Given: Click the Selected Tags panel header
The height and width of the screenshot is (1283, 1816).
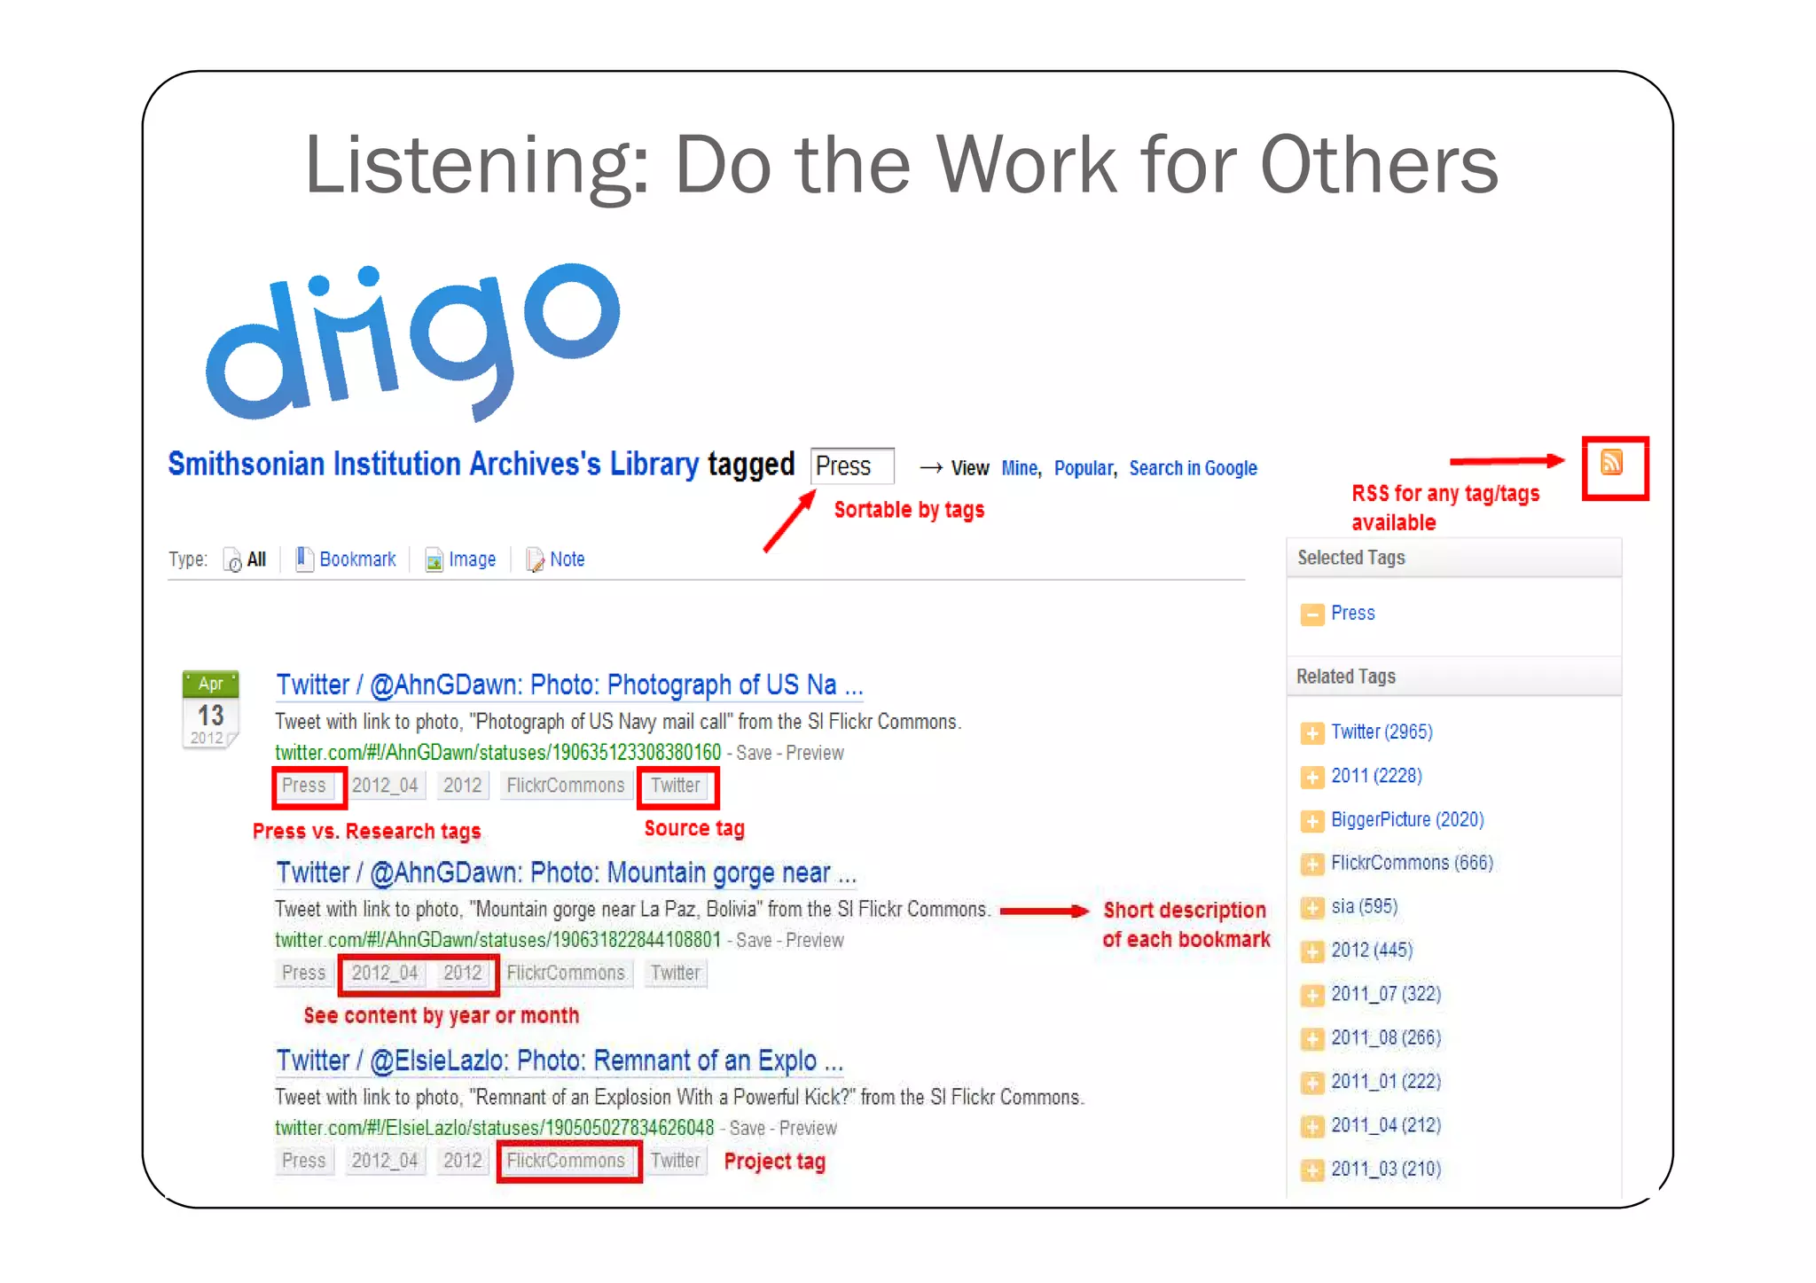Looking at the screenshot, I should [1454, 558].
